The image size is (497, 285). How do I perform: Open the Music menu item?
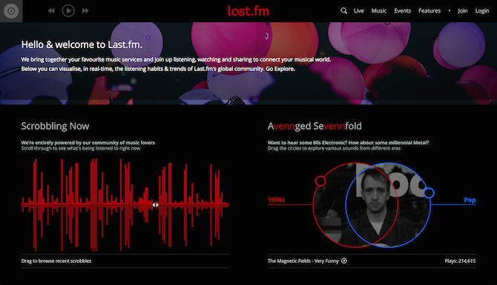point(379,11)
